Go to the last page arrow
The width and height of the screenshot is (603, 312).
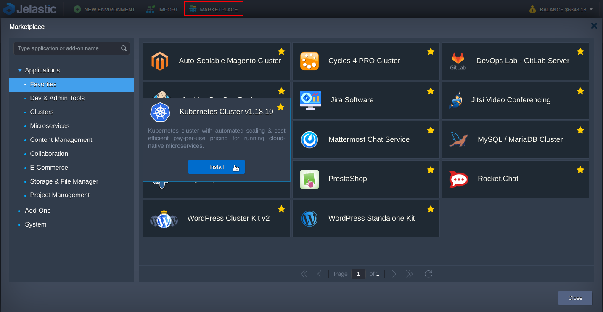409,274
